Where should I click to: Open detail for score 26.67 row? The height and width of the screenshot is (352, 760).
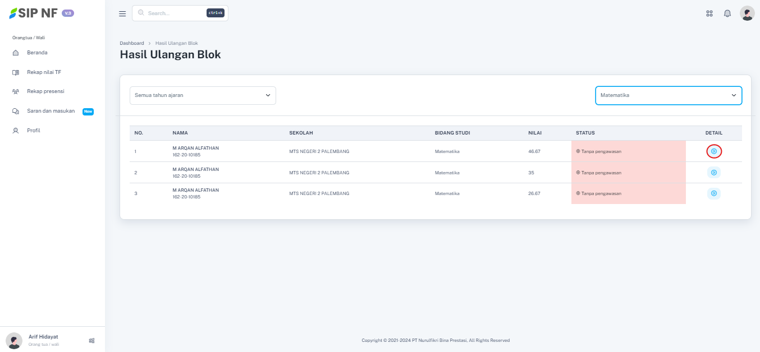713,193
